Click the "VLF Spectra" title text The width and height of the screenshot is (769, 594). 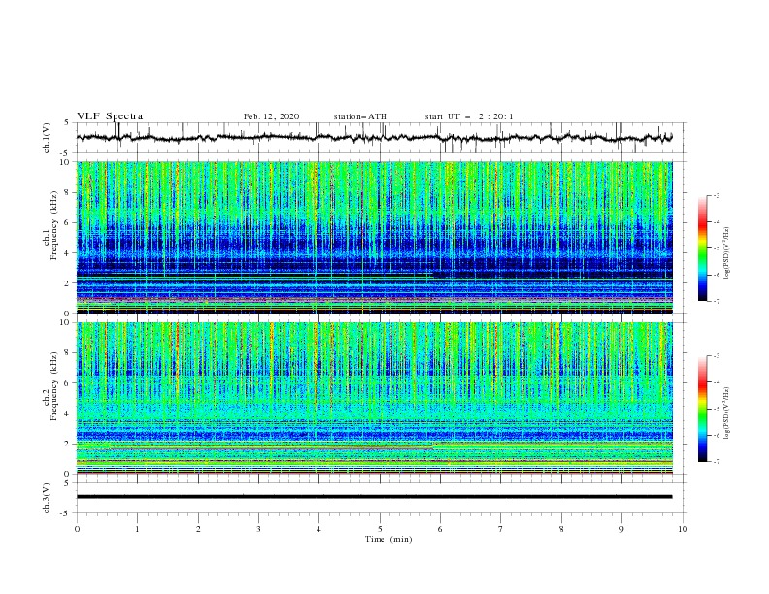[110, 116]
